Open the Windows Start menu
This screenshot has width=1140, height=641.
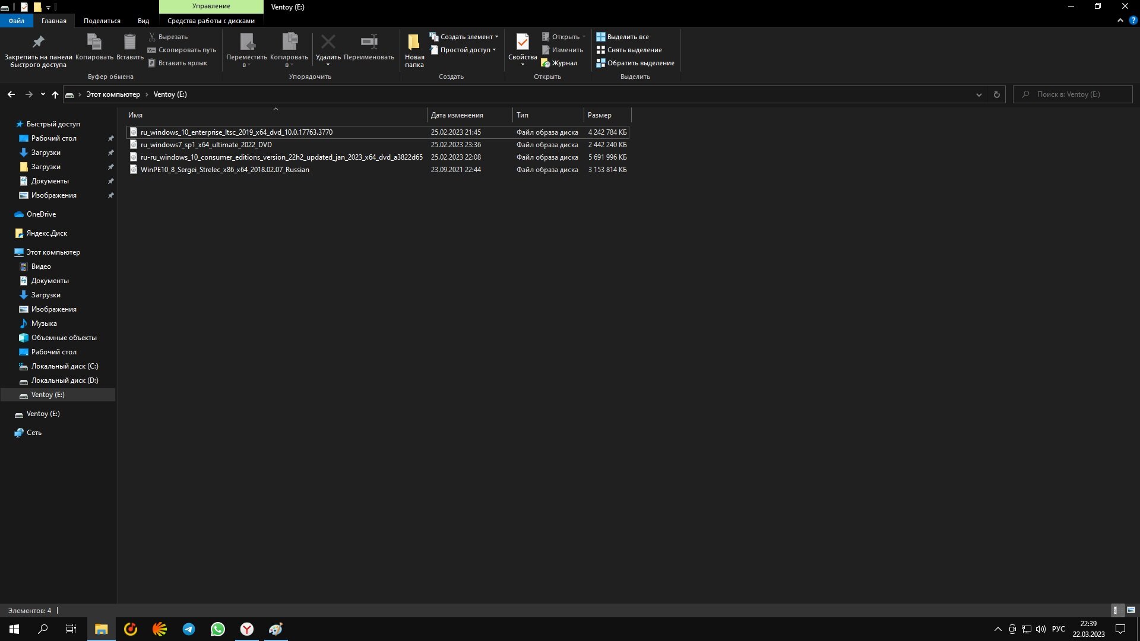coord(14,629)
